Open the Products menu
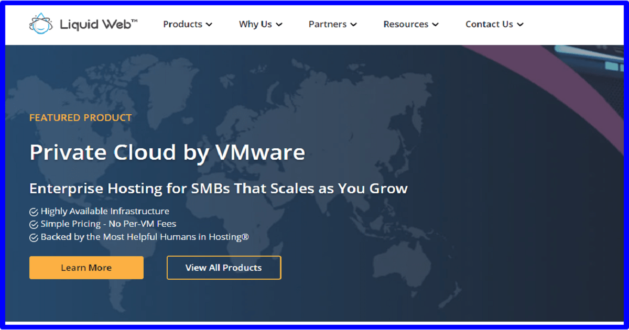Image resolution: width=629 pixels, height=330 pixels. point(188,24)
